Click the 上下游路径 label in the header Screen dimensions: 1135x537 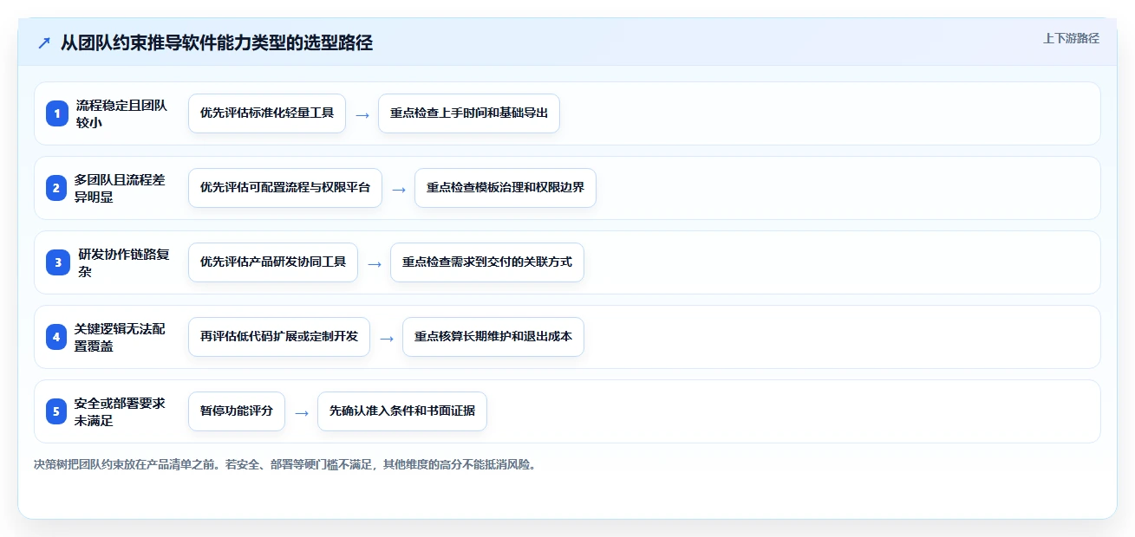(1071, 38)
